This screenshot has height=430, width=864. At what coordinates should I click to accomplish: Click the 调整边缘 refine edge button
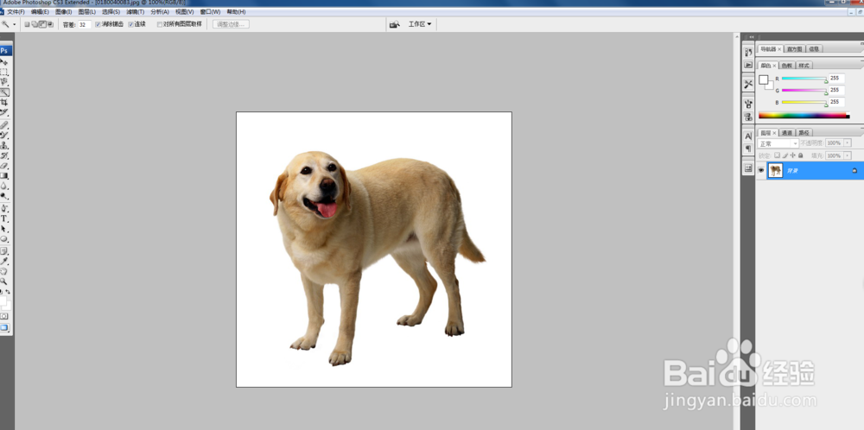tap(231, 24)
